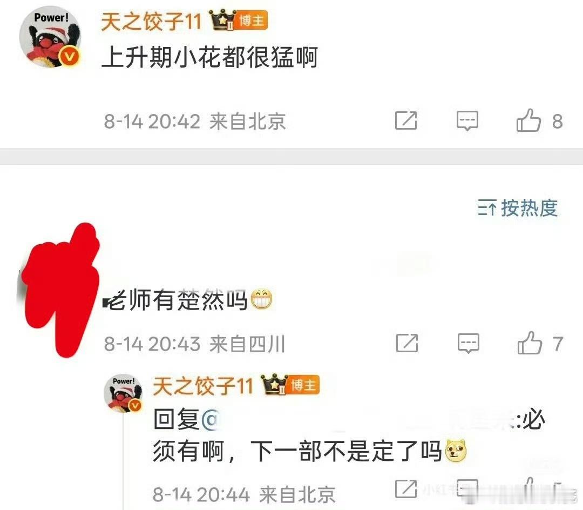Tap the 博主 badge in the reply
The image size is (583, 510).
pyautogui.click(x=303, y=385)
